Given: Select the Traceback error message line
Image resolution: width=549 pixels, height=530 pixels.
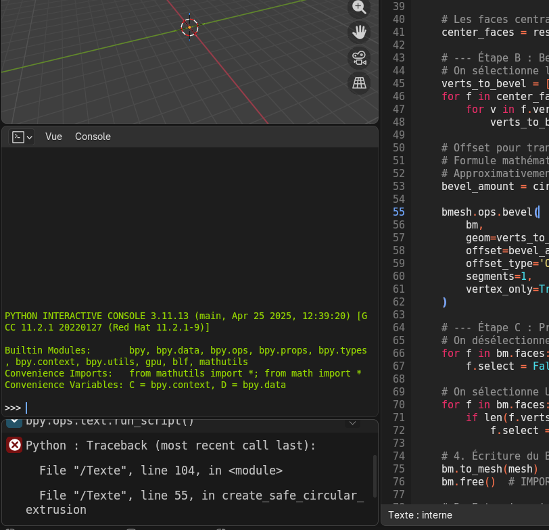Looking at the screenshot, I should point(170,445).
